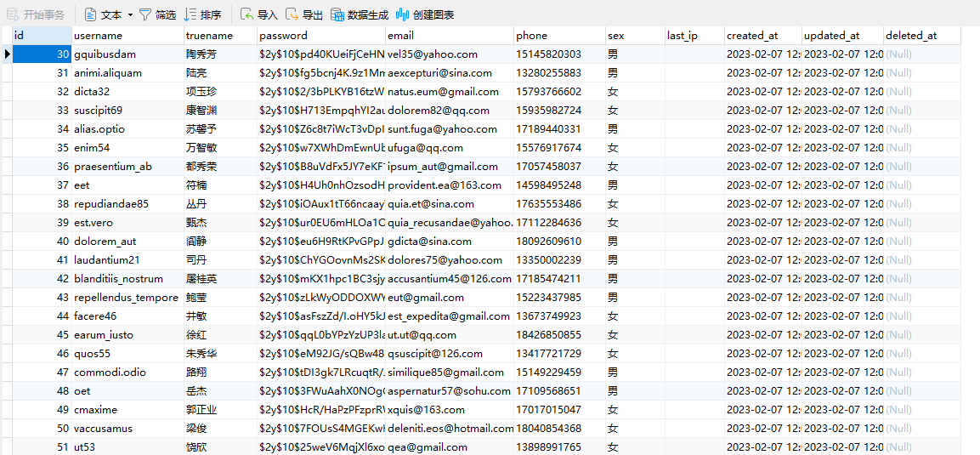980x455 pixels.
Task: Select username cell est.vero
Action: (x=127, y=223)
